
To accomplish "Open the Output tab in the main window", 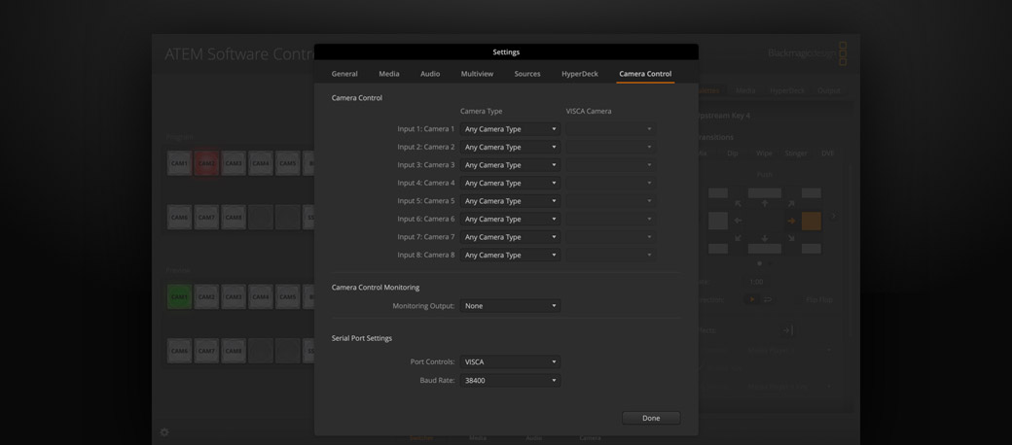I will coord(829,90).
